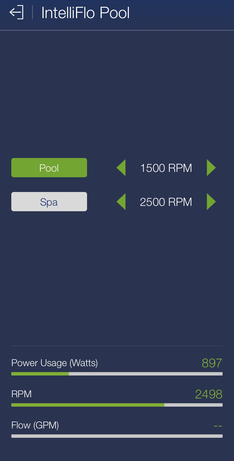Click the header divider beside title
234x461 pixels.
[x=32, y=12]
